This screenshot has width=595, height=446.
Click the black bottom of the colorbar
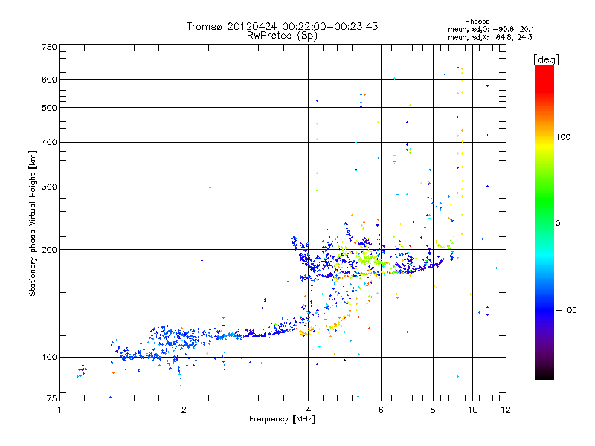544,374
